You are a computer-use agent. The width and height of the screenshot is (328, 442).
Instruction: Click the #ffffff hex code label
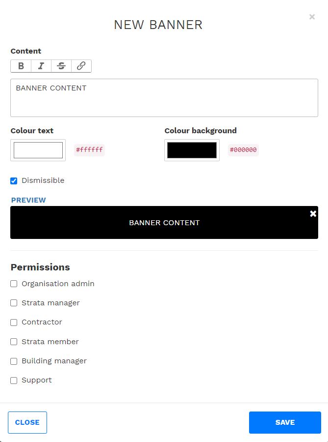click(x=89, y=149)
